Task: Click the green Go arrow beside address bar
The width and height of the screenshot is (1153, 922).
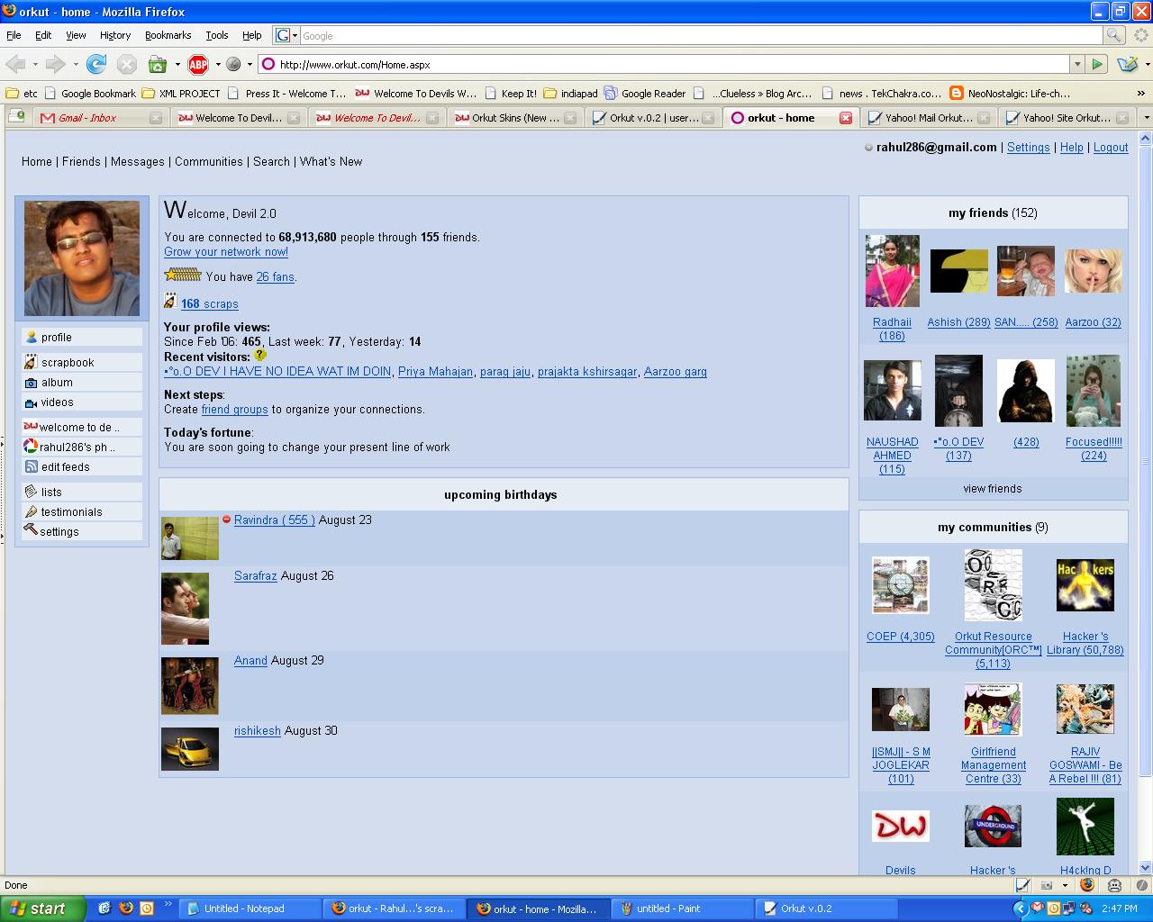Action: pos(1097,64)
